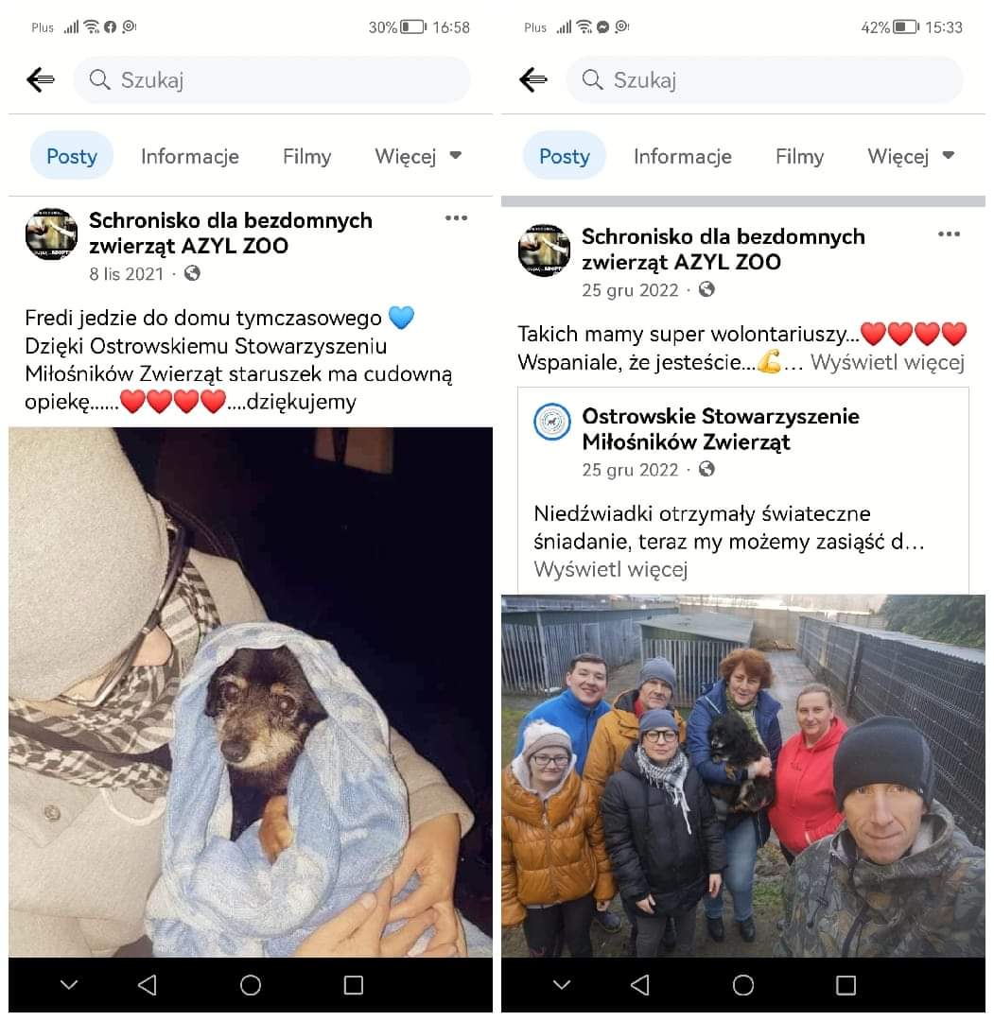
Task: Switch to Filmy tab in right screenshot
Action: coord(799,156)
